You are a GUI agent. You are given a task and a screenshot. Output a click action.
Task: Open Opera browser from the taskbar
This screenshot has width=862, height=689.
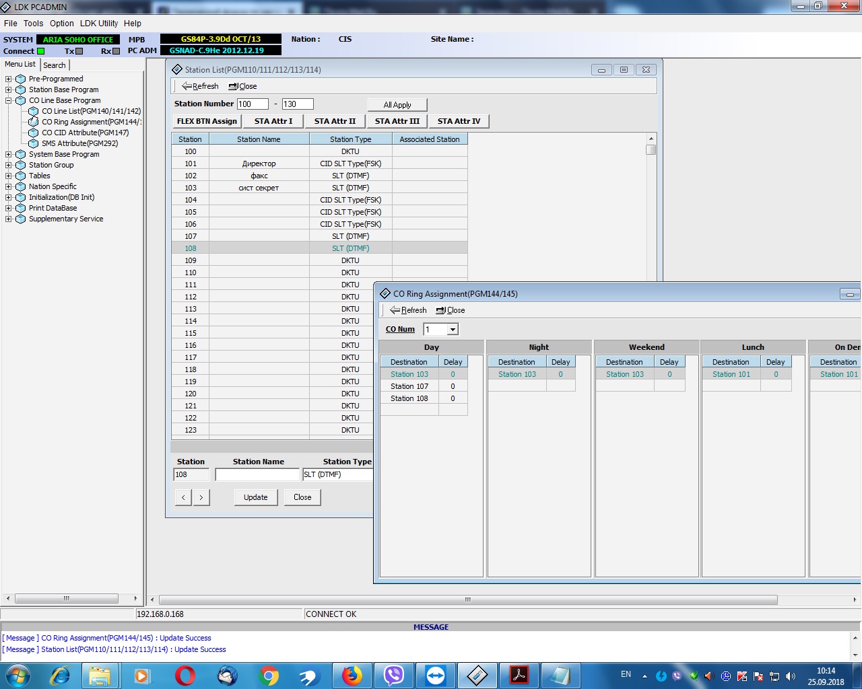point(185,675)
